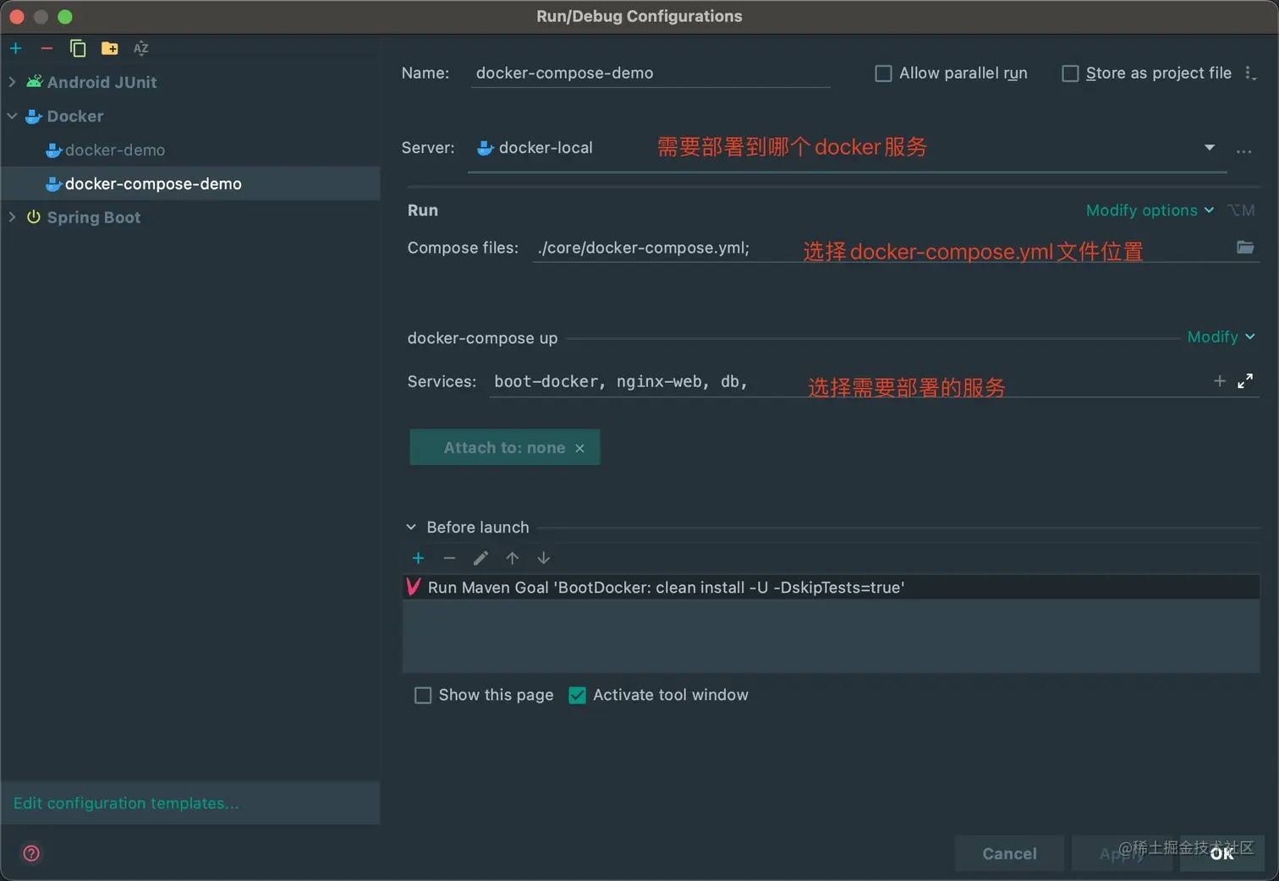This screenshot has width=1279, height=881.
Task: Collapse the Before launch section
Action: (x=411, y=527)
